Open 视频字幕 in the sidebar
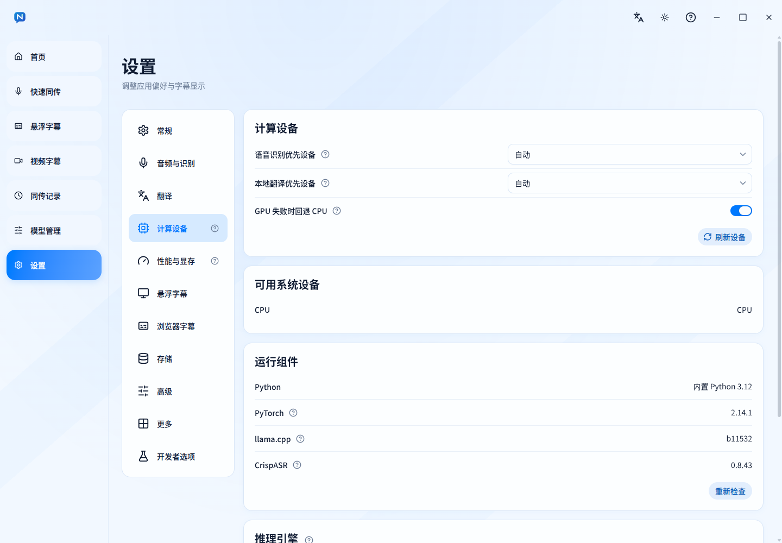 tap(54, 161)
